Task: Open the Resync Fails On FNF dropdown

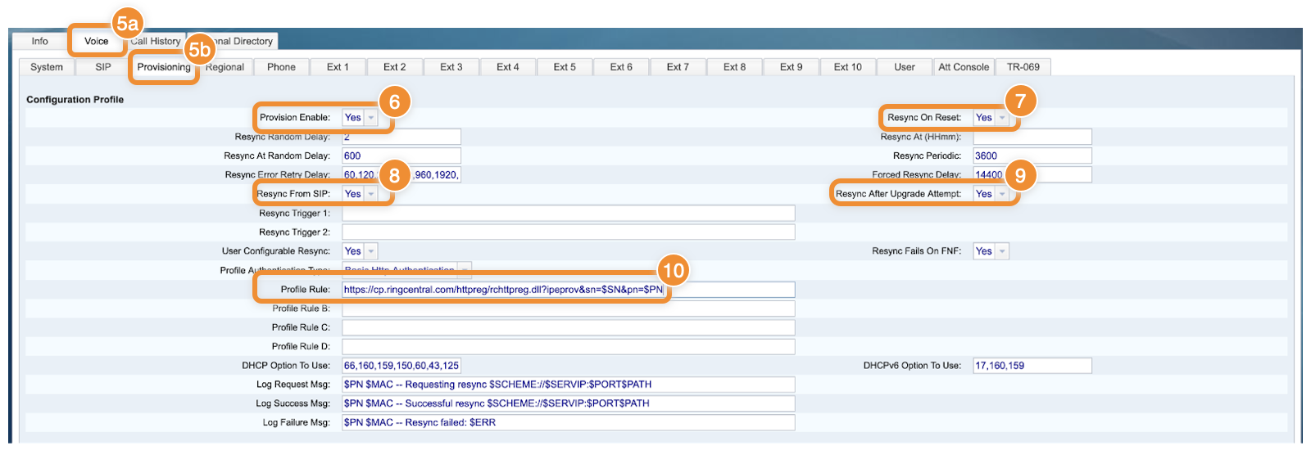Action: pos(991,251)
